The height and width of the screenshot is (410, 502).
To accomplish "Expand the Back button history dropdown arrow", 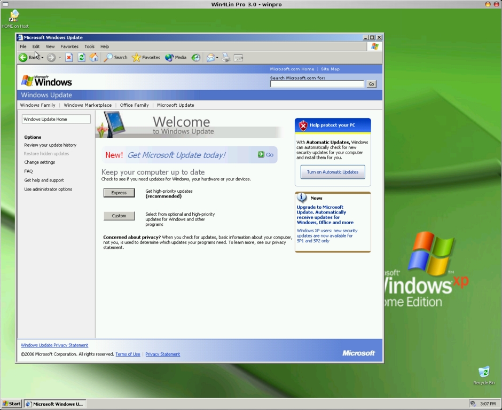I will [42, 58].
